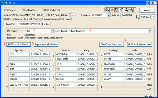Click the ABC2ÄÆÅ symbols field

pos(66,54)
